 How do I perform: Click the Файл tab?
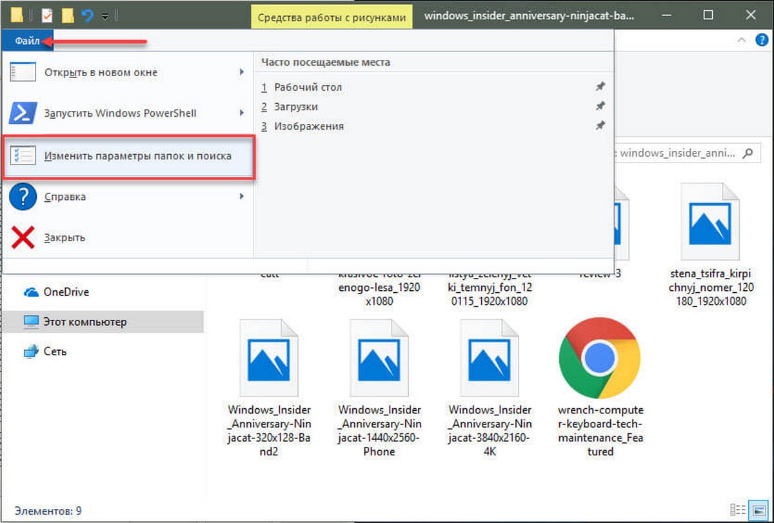pyautogui.click(x=27, y=41)
